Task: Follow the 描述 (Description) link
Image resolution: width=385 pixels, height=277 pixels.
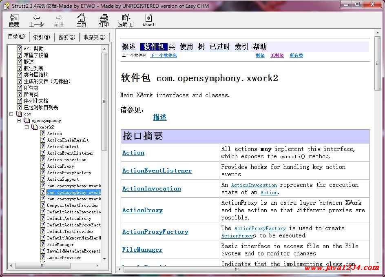Action: pos(159,117)
